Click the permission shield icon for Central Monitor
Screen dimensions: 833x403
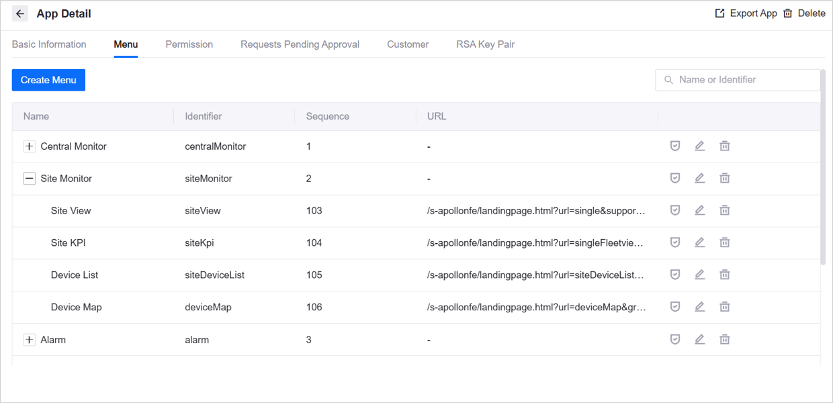pos(675,146)
